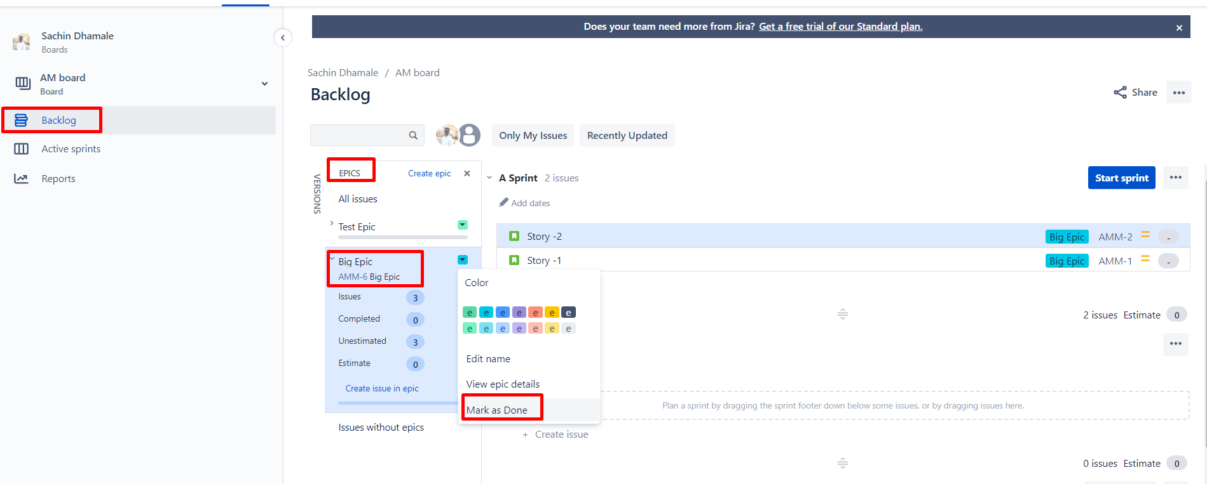Expand the AM board switcher dropdown
This screenshot has width=1207, height=484.
(x=264, y=84)
